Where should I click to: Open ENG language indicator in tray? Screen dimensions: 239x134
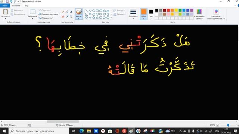pos(217,131)
